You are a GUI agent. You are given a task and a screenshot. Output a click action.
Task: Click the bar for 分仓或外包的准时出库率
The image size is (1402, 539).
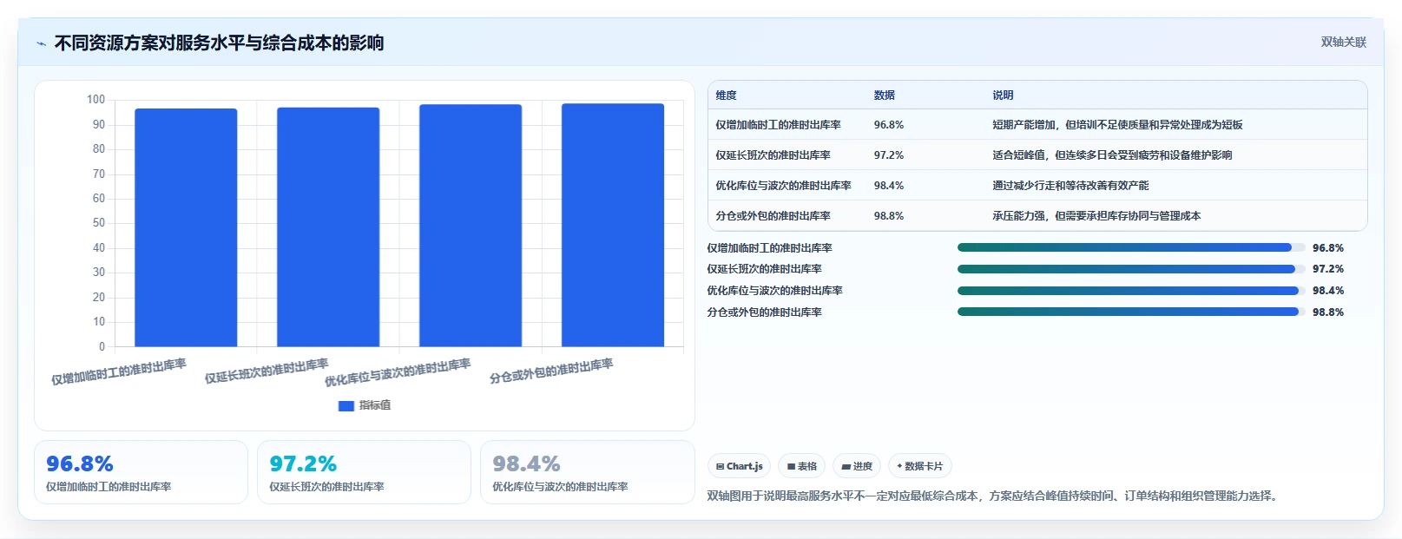[613, 225]
